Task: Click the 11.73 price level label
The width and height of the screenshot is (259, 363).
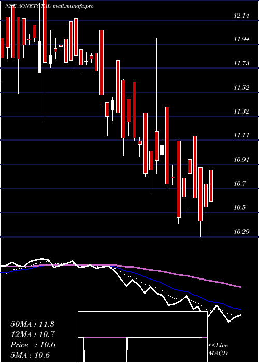Action: coord(241,63)
